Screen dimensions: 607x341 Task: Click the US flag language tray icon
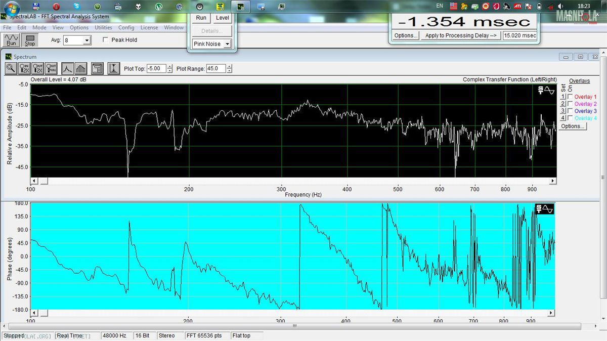pyautogui.click(x=453, y=6)
